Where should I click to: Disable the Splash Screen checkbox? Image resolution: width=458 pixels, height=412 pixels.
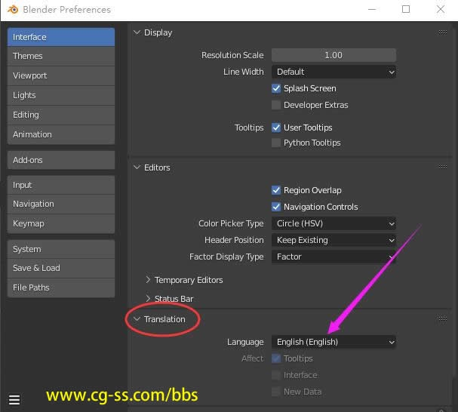tap(276, 88)
